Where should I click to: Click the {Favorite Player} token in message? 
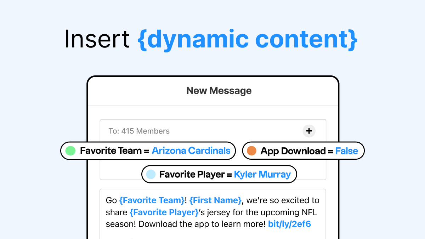(164, 212)
